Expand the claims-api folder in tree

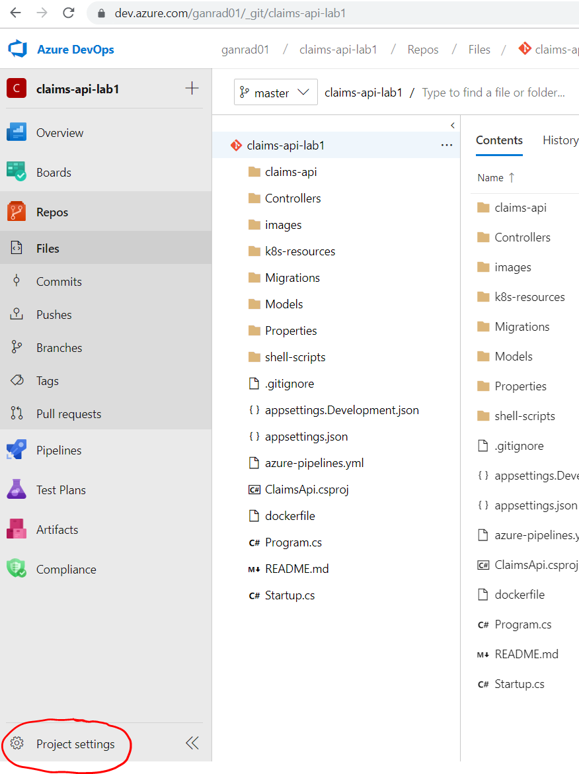tap(283, 172)
